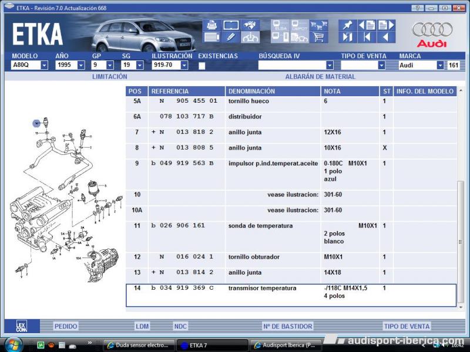This screenshot has width=470, height=352.
Task: Open the multiple shopping carts icon
Action: pyautogui.click(x=318, y=25)
